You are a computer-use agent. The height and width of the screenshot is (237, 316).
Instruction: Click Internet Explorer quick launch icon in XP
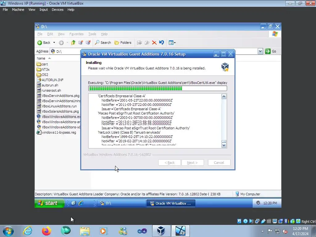point(81,203)
